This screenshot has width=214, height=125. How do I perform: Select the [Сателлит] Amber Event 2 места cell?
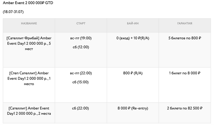pyautogui.click(x=29, y=111)
